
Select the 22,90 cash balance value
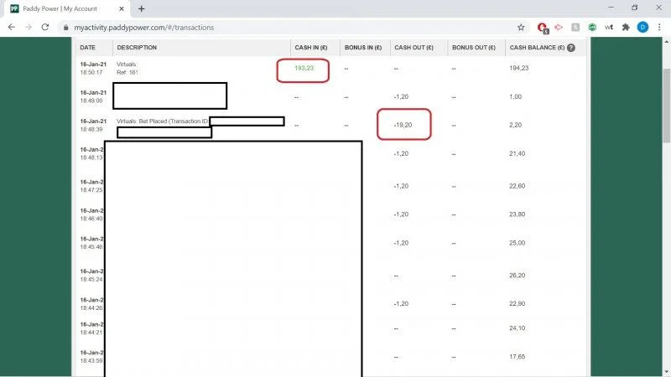(x=517, y=303)
